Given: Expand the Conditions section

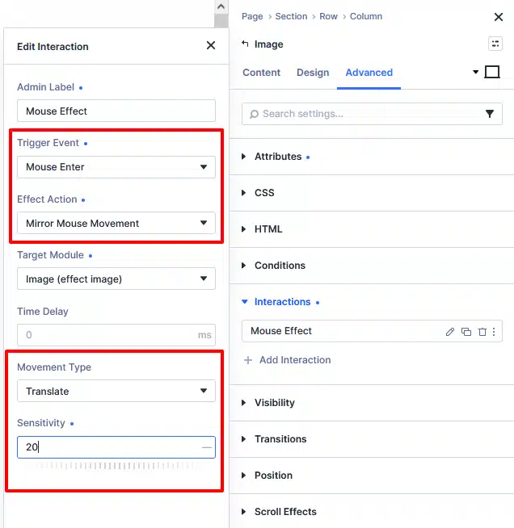Looking at the screenshot, I should point(372,266).
